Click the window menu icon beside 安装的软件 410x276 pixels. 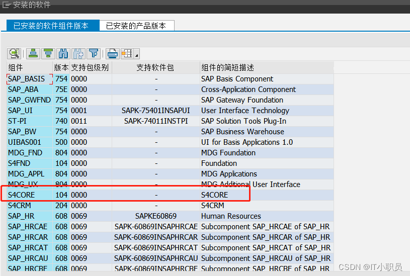point(6,5)
